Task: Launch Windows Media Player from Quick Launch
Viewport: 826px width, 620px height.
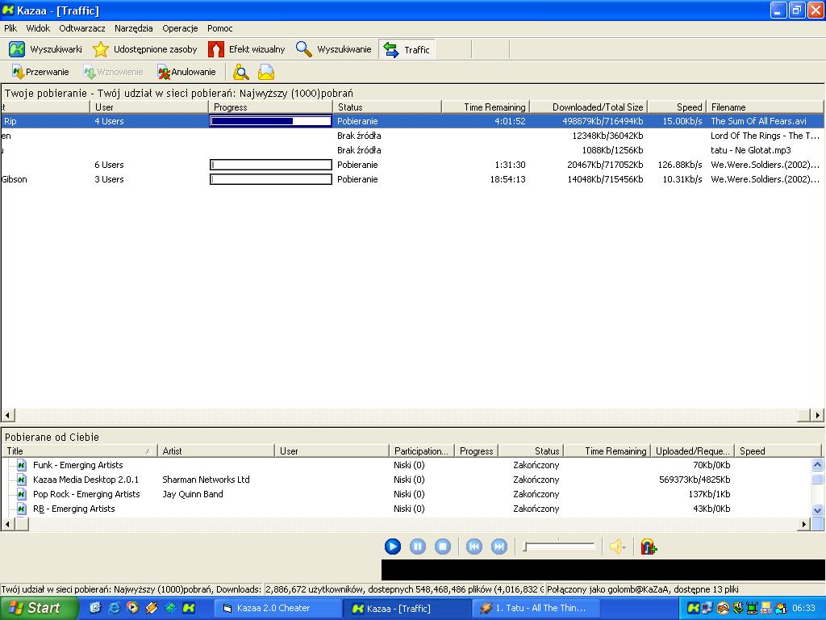Action: pyautogui.click(x=133, y=608)
